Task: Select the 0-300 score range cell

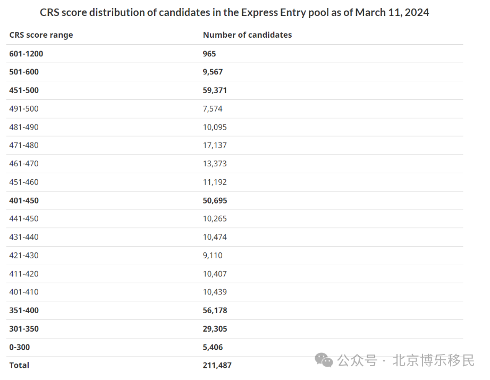Action: 19,348
